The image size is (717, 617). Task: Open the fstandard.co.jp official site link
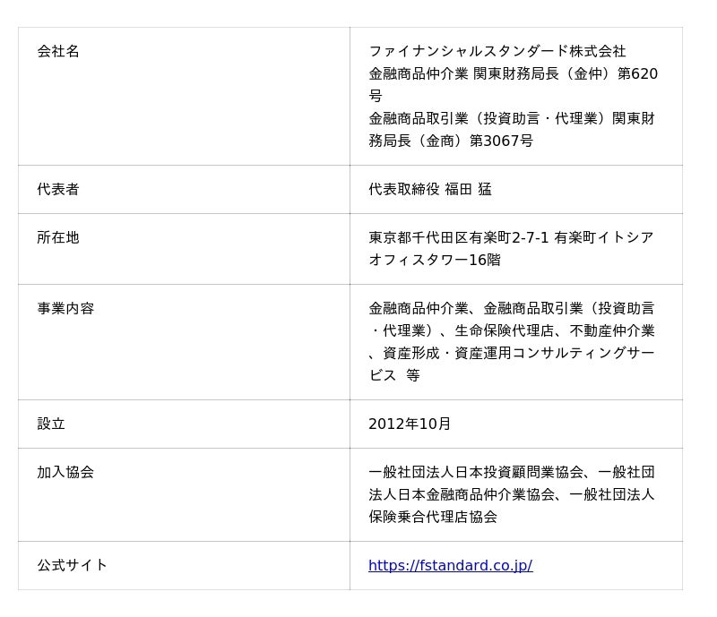tap(450, 566)
